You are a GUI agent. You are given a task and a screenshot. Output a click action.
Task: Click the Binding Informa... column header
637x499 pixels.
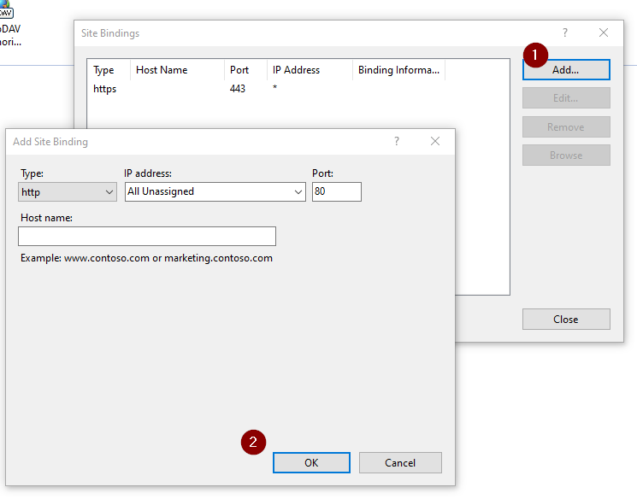pyautogui.click(x=399, y=70)
